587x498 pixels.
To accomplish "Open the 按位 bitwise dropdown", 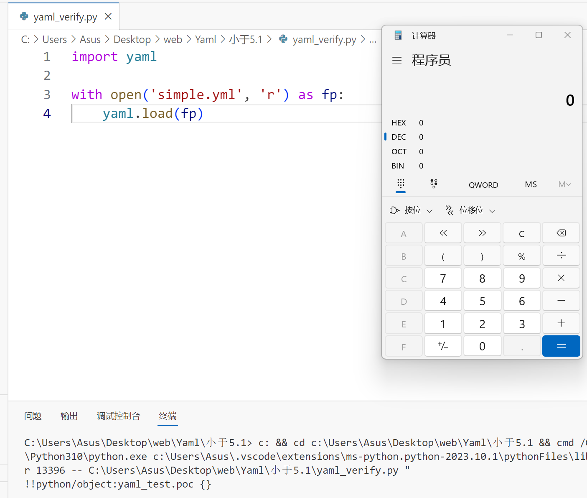I will (412, 210).
